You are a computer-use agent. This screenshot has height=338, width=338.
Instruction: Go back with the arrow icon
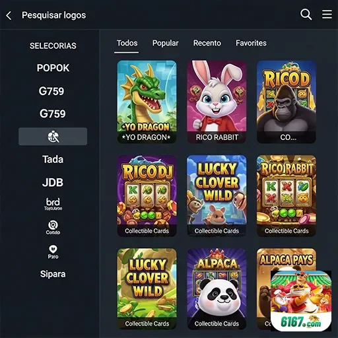[x=9, y=16]
